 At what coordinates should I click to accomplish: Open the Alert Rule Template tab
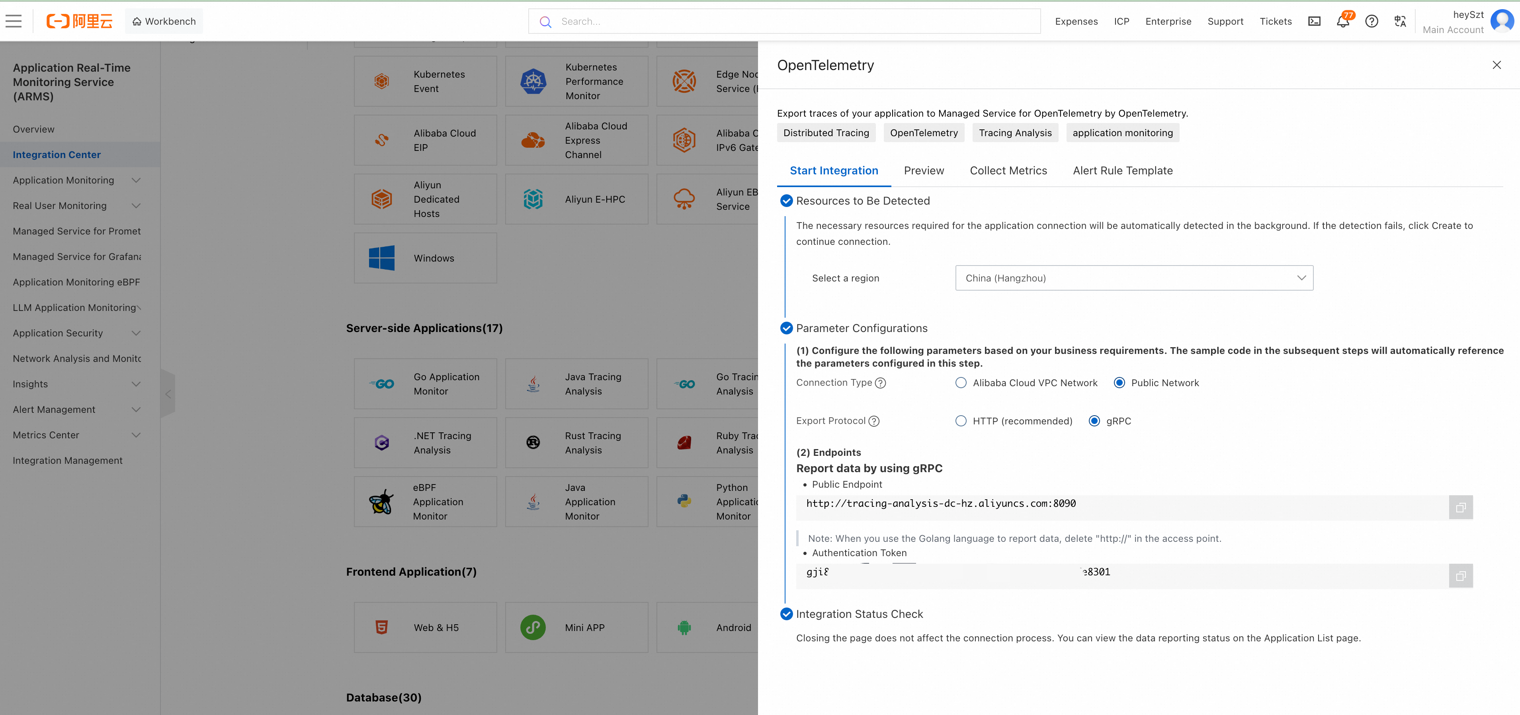click(x=1123, y=170)
